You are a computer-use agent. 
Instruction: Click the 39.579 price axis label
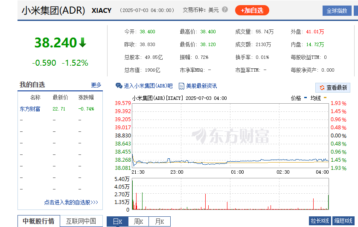coord(123,103)
